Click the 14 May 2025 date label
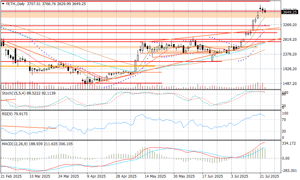The width and height of the screenshot is (300, 180). tap(155, 176)
